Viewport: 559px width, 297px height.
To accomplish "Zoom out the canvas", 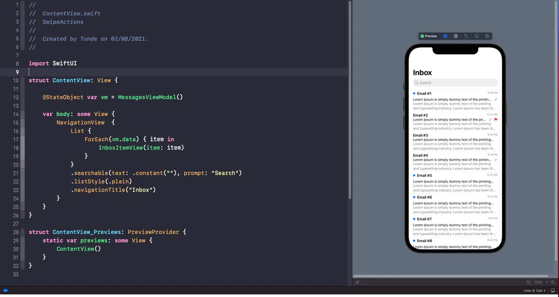I will [529, 282].
